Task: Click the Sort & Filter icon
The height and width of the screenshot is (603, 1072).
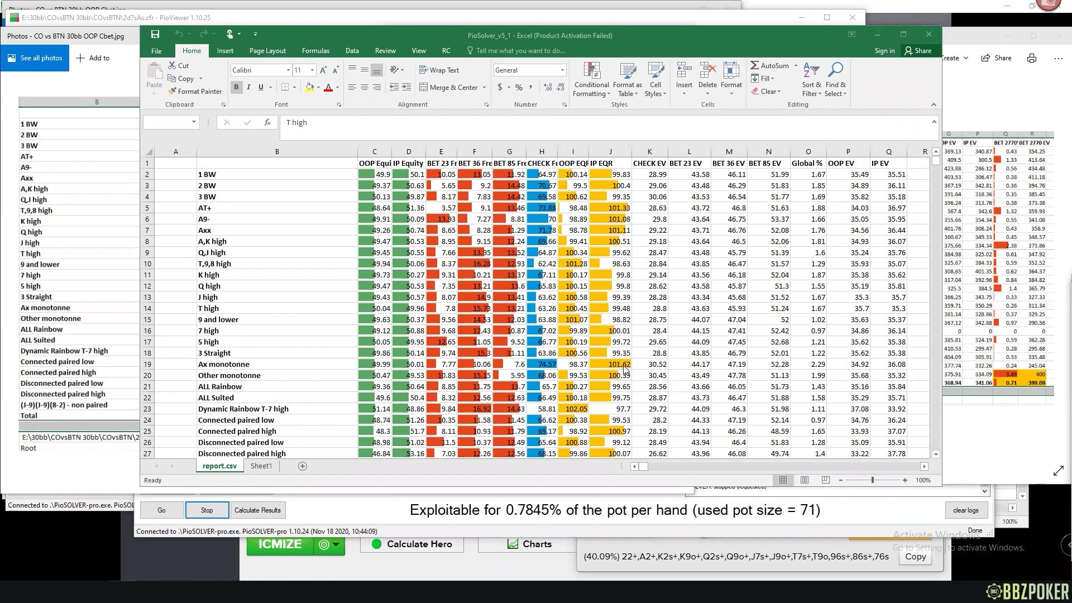Action: [811, 79]
